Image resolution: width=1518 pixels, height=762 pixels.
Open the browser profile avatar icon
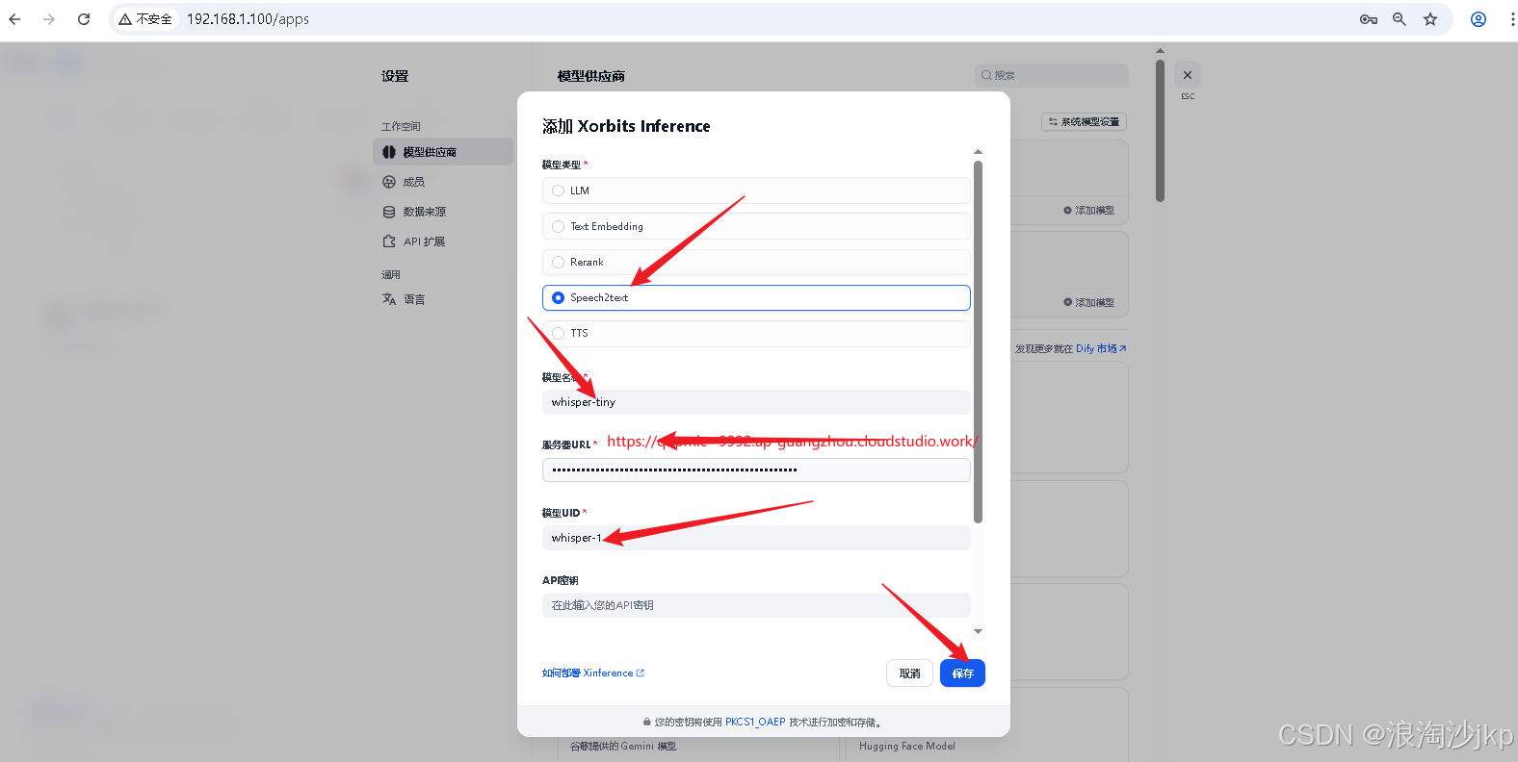1479,19
